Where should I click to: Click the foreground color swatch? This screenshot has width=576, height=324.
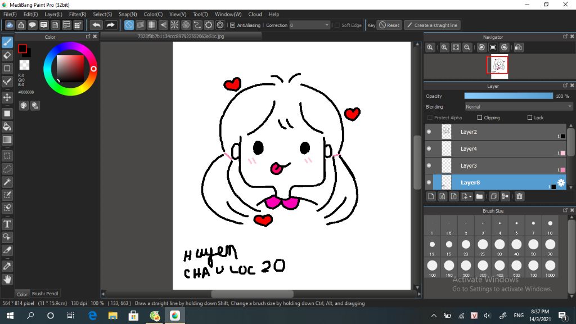pos(22,48)
